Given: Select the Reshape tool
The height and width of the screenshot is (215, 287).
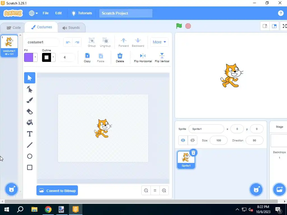Looking at the screenshot, I should 30,89.
